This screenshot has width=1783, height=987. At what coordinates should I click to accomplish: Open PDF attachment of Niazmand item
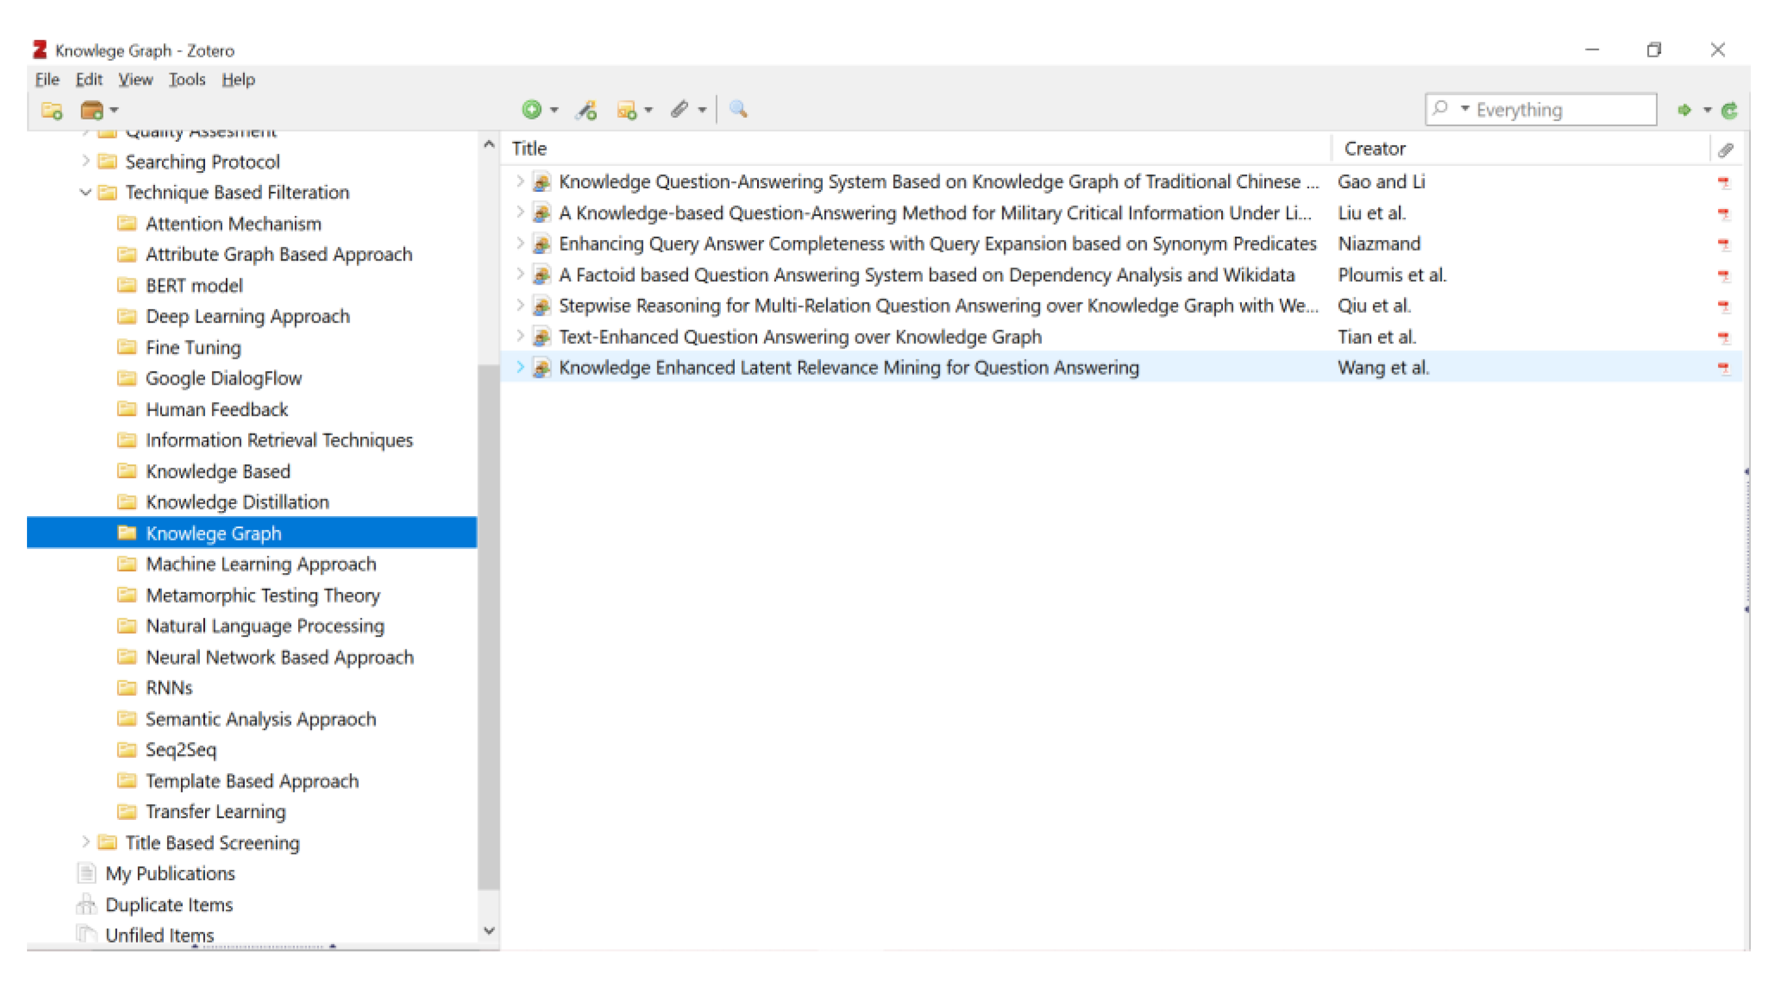1723,244
